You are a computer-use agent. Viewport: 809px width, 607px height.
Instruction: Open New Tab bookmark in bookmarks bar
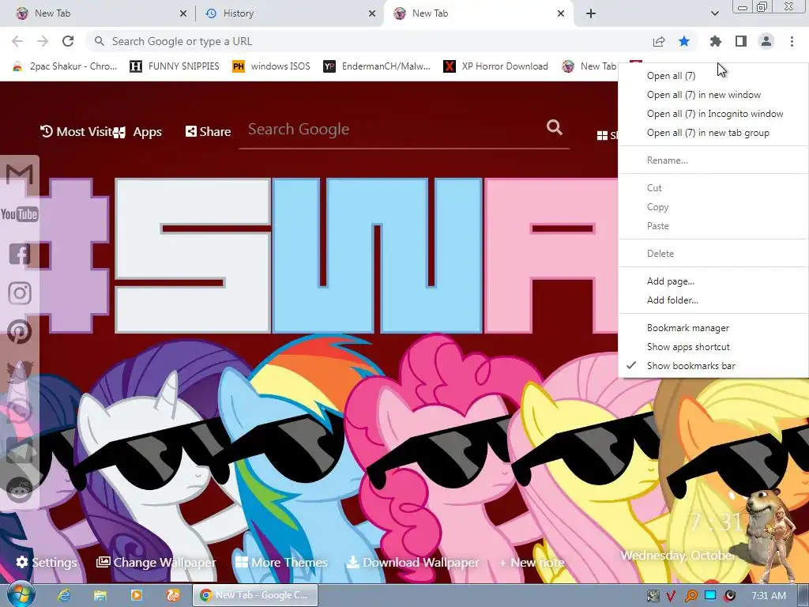[589, 66]
